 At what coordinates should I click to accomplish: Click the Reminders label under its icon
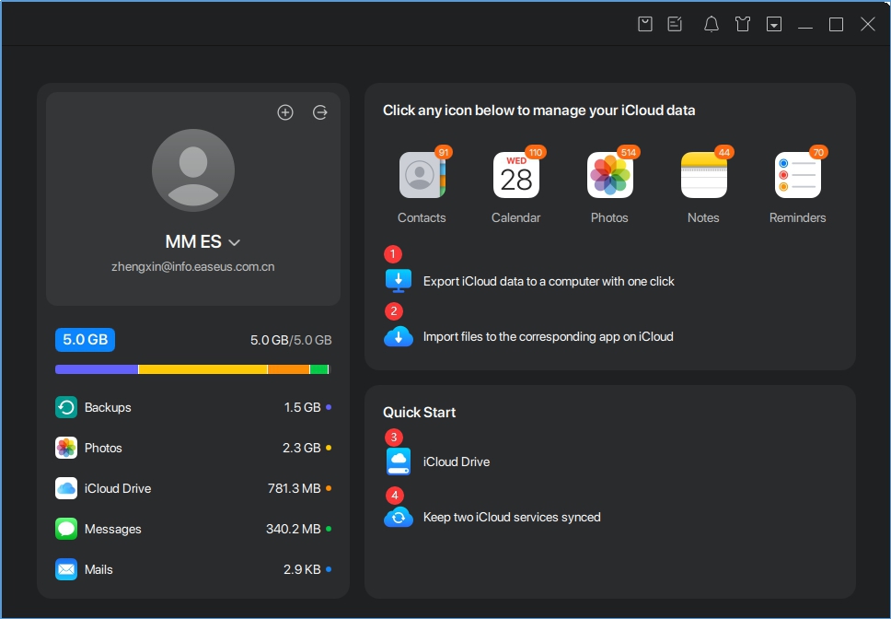(797, 217)
